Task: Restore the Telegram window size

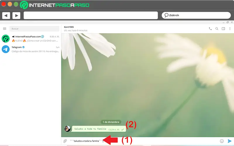Action: click(x=228, y=22)
